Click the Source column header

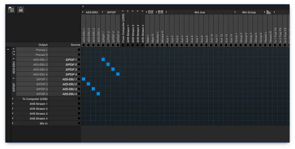(x=75, y=45)
